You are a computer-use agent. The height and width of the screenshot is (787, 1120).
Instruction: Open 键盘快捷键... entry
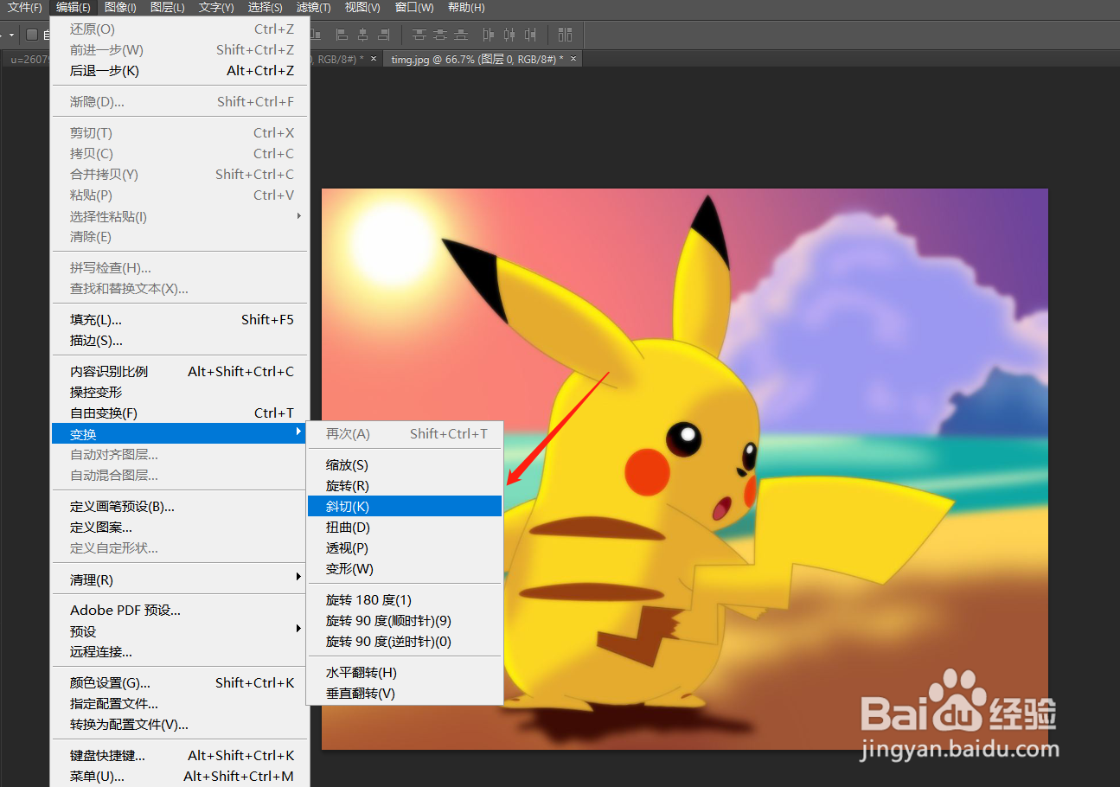point(179,756)
